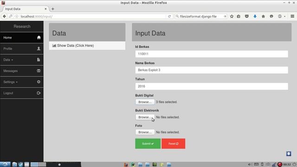297x167 pixels.
Task: Click the red Reset button
Action: coord(173,144)
